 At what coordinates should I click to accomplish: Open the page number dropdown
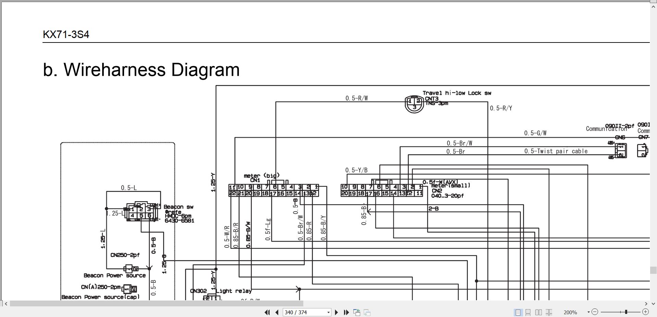click(328, 312)
